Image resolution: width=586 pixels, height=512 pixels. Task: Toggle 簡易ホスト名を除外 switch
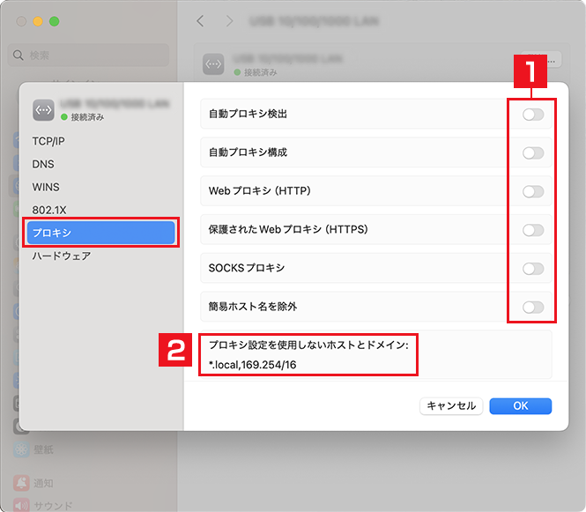532,308
